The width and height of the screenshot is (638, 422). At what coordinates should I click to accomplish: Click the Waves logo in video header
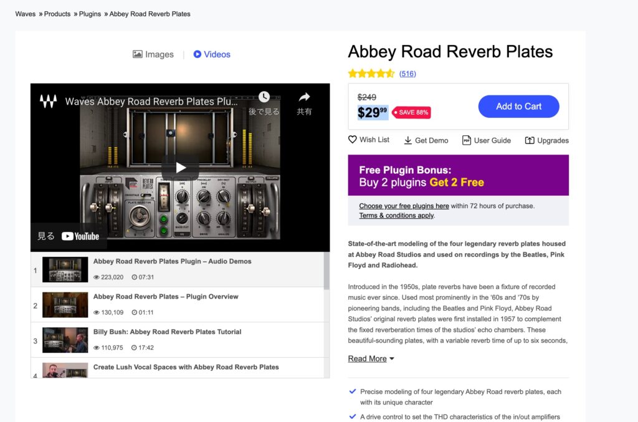pos(48,101)
